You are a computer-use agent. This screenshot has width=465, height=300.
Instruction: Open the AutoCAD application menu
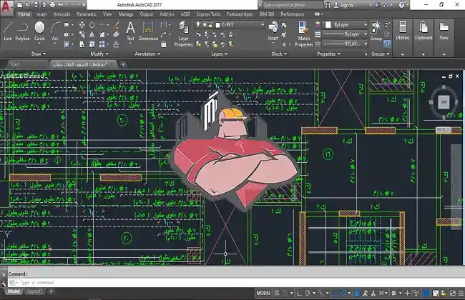pyautogui.click(x=6, y=6)
